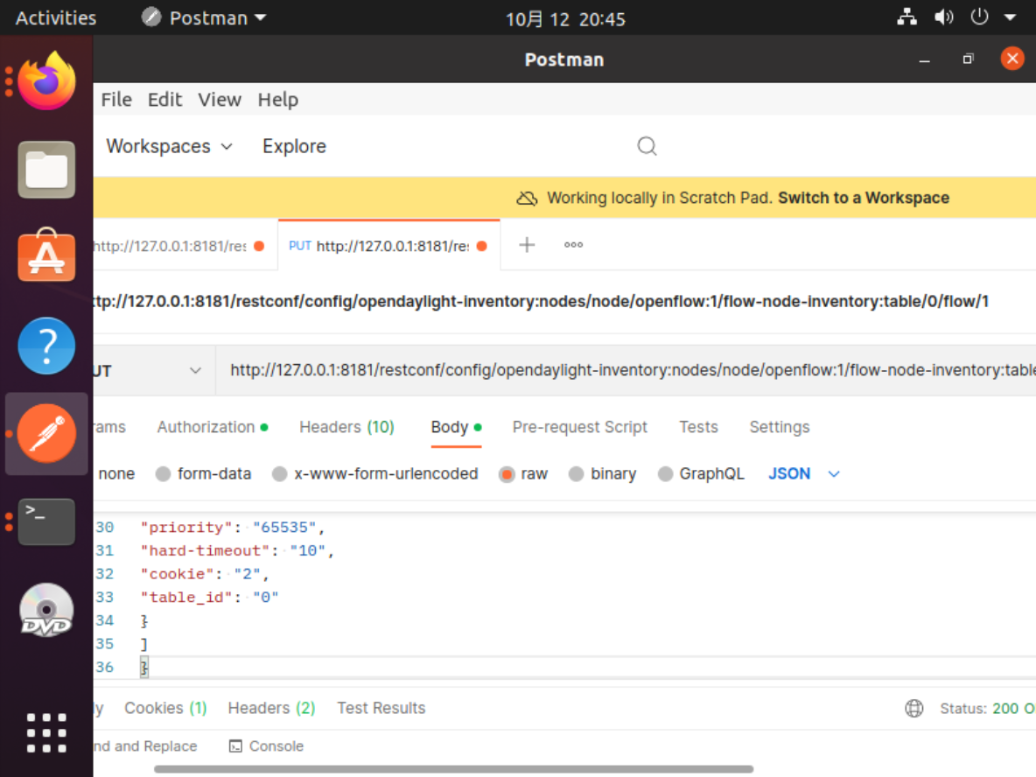The height and width of the screenshot is (777, 1036).
Task: Open the Console panel
Action: point(266,746)
